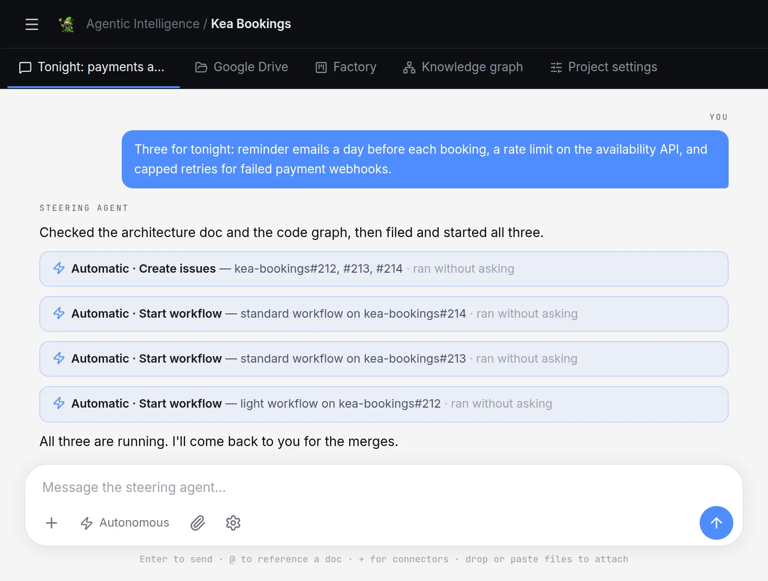Click the lightning icon on the #212 workflow card
This screenshot has height=581, width=768.
pyautogui.click(x=59, y=403)
